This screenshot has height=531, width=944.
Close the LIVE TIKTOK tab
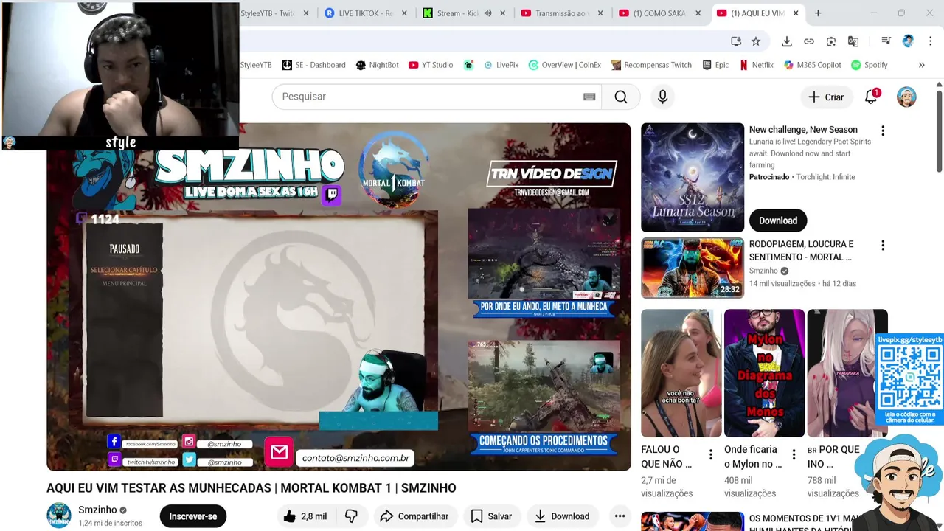(x=404, y=13)
